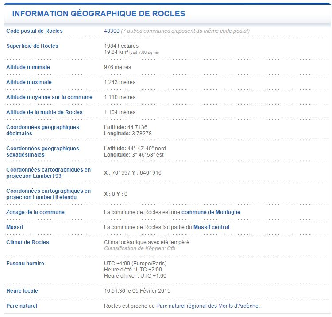Click the label 'Superficie de Rocles'
332x317 pixels.
pyautogui.click(x=32, y=46)
